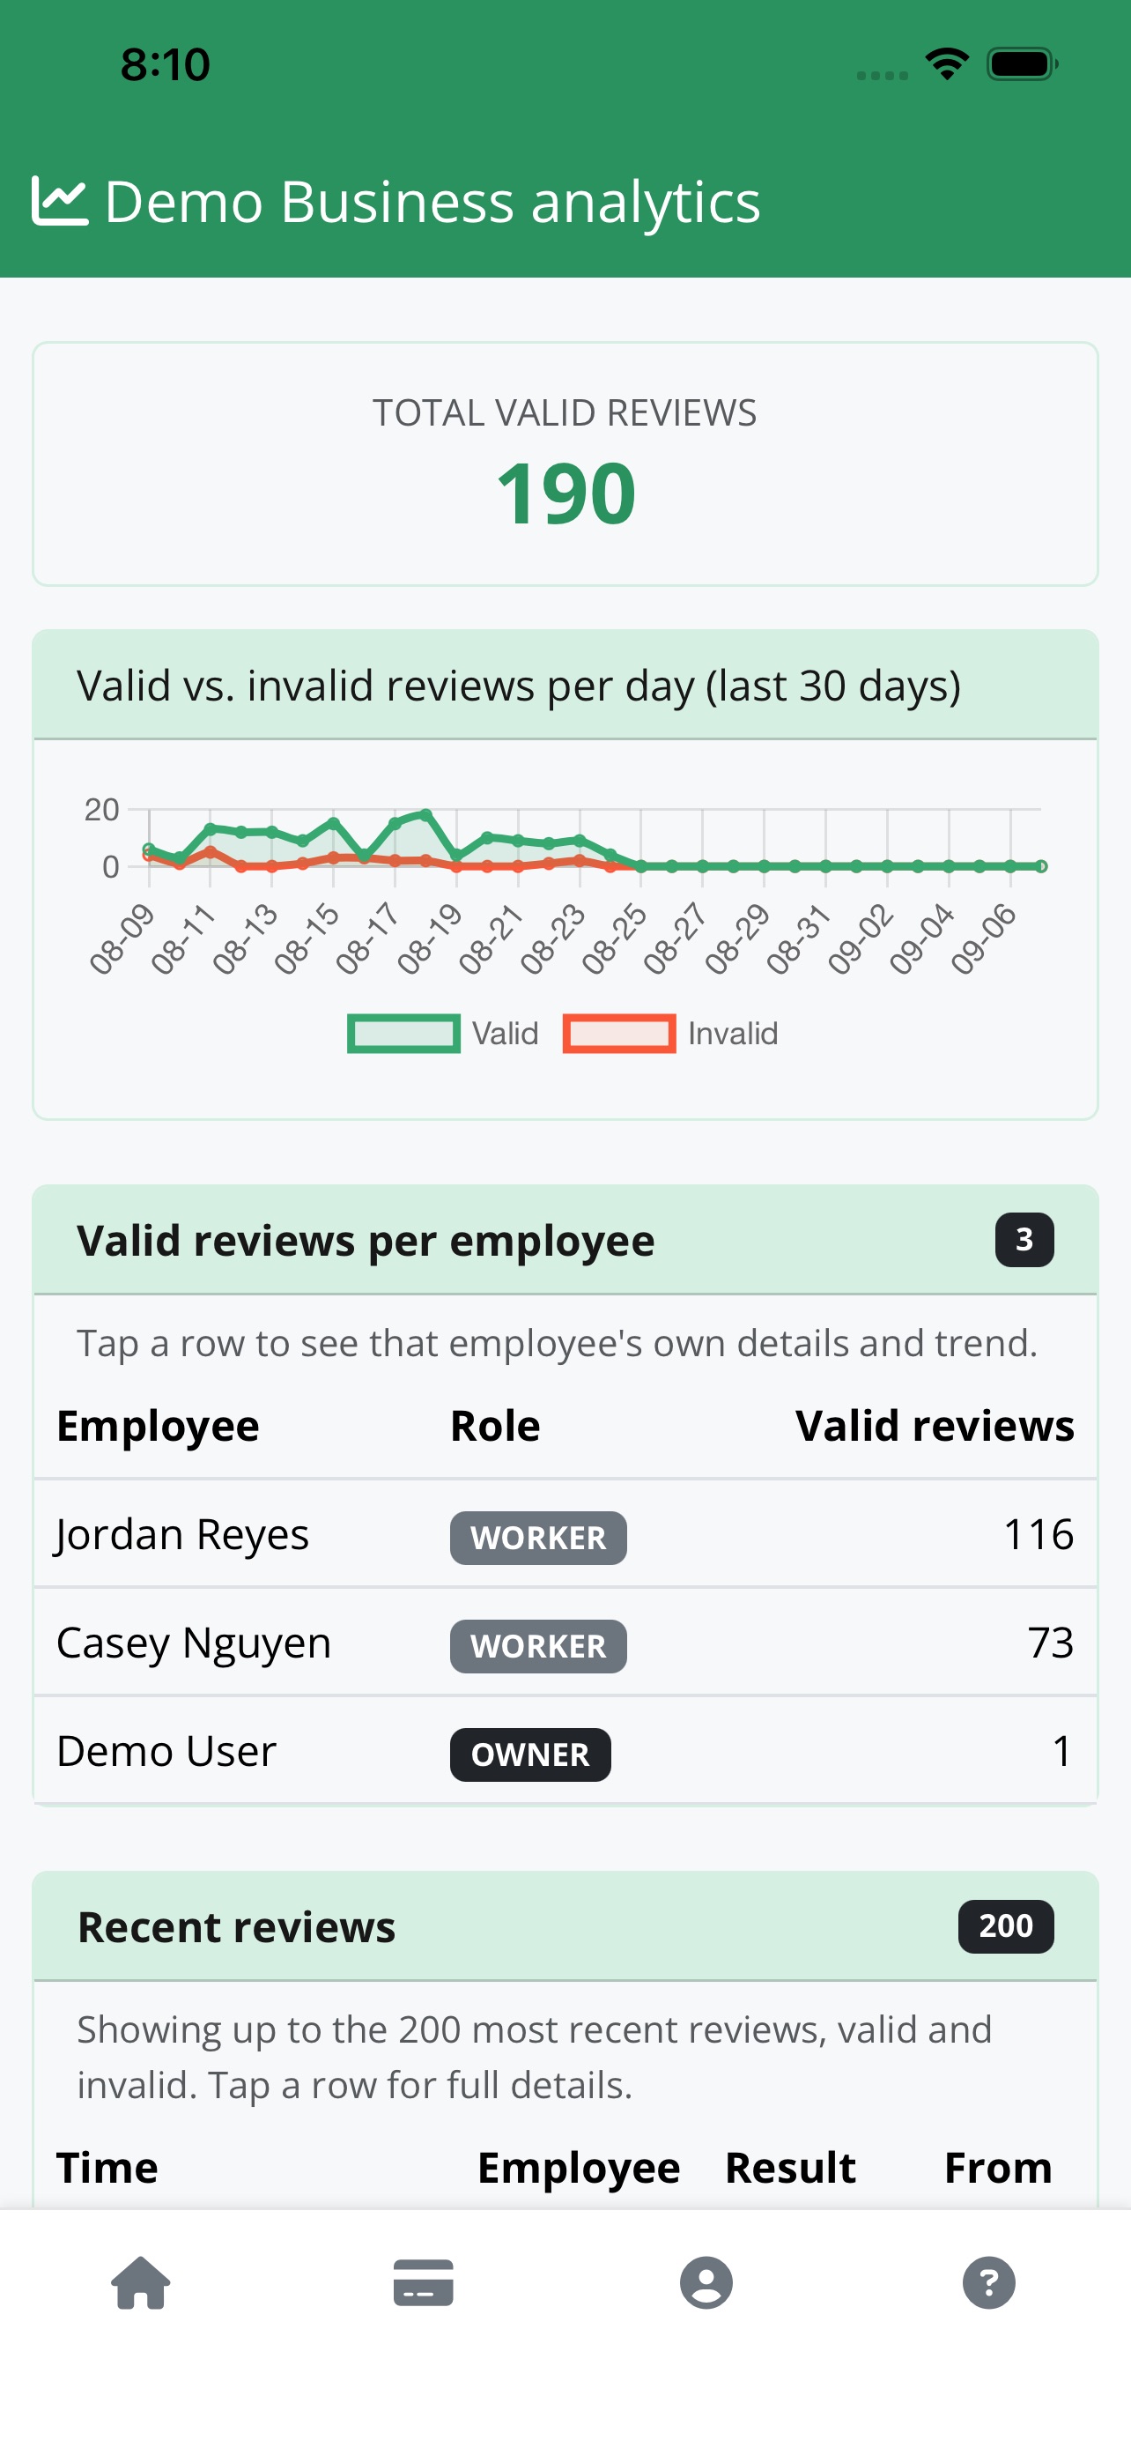The image size is (1131, 2448).
Task: Tap the 08-19 date label on chart
Action: (x=429, y=938)
